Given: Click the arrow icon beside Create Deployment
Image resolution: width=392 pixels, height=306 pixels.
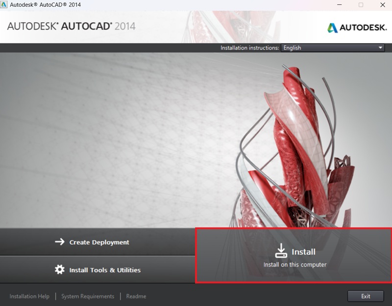Looking at the screenshot, I should 59,242.
